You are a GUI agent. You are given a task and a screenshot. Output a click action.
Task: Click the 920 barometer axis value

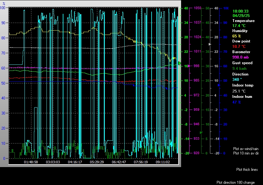tap(196, 153)
